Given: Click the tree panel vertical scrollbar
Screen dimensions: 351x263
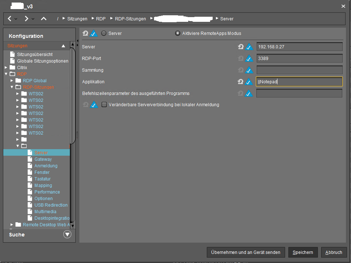Looking at the screenshot, I should 73,109.
